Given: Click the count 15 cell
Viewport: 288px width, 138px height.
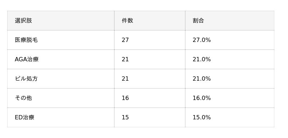Looking at the screenshot, I should click(150, 117).
